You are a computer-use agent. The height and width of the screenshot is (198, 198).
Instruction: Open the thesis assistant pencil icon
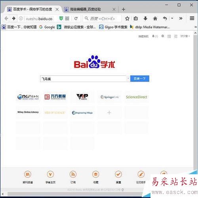point(141,174)
